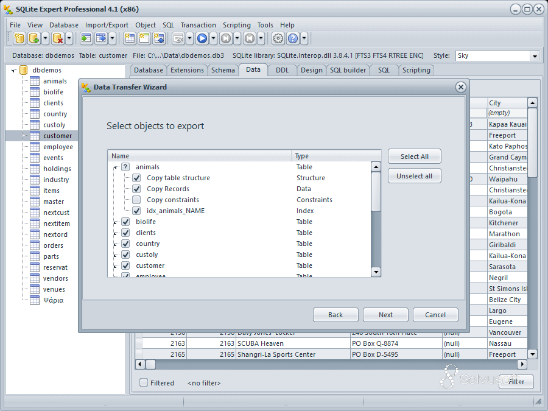The image size is (548, 411).
Task: Click the Add Database icon with green plus
Action: (x=34, y=38)
